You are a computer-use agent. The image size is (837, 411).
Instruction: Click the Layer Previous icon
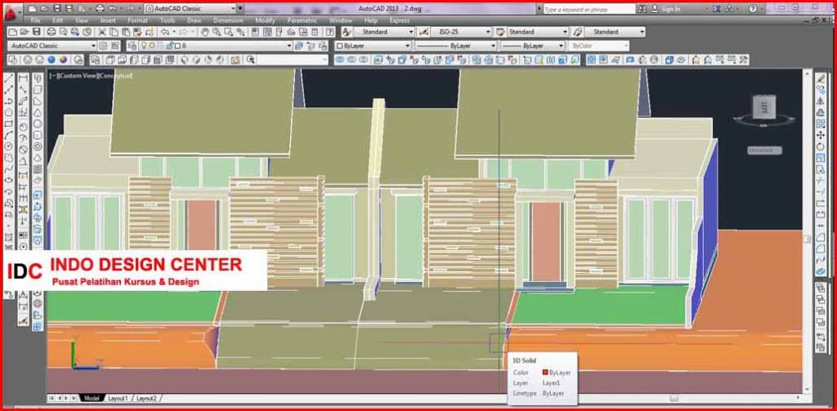(x=311, y=46)
